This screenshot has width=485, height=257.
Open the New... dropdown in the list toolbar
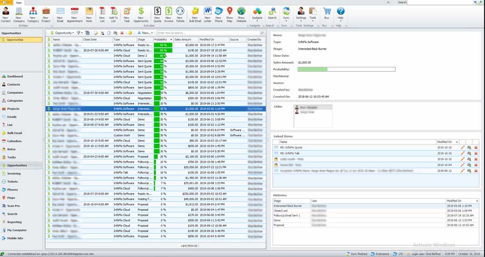145,33
